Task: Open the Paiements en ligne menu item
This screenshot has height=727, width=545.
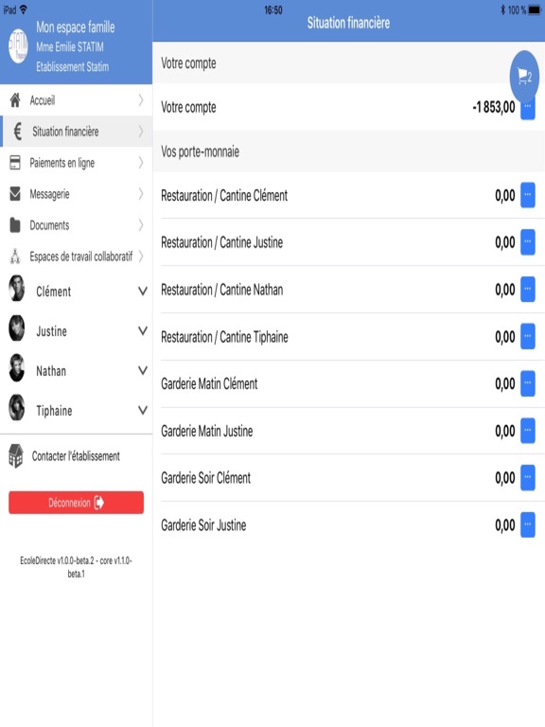Action: (76, 163)
